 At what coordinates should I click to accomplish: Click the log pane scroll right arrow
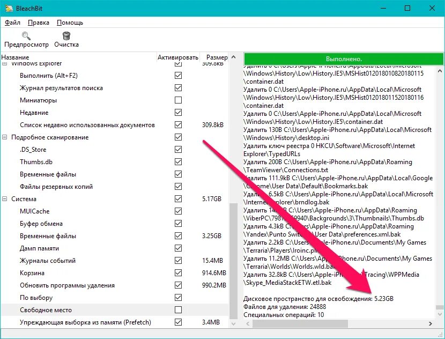[430, 323]
